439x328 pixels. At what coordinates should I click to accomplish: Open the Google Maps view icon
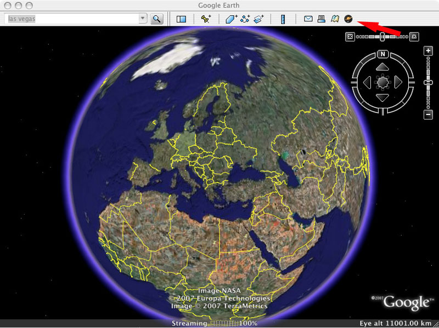pyautogui.click(x=335, y=19)
